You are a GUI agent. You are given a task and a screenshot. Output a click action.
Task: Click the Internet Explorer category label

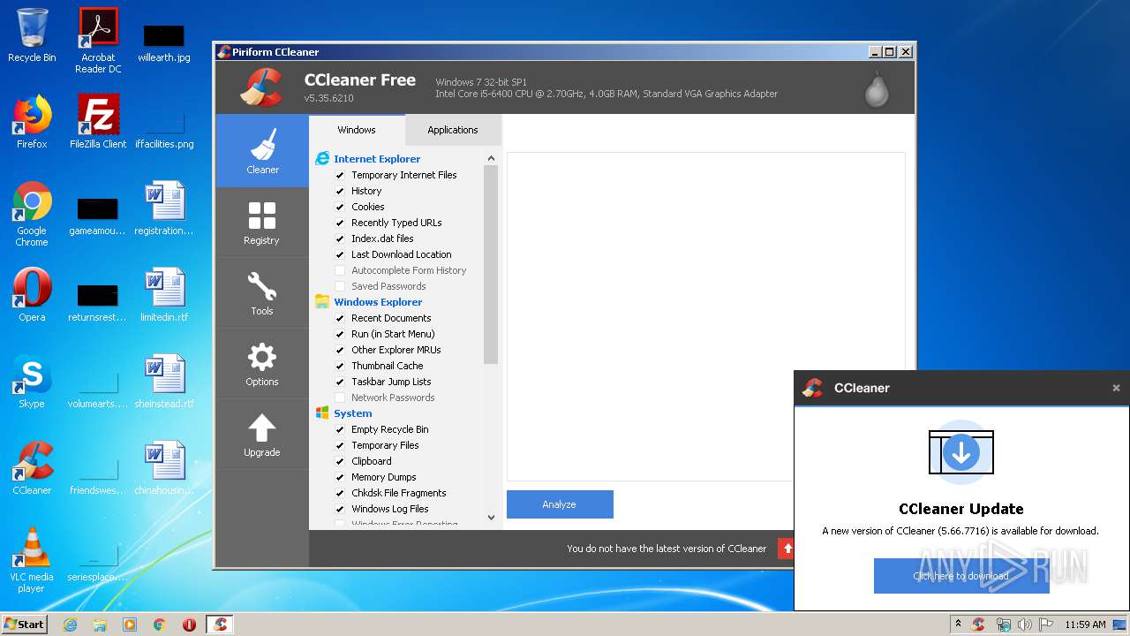click(x=377, y=159)
